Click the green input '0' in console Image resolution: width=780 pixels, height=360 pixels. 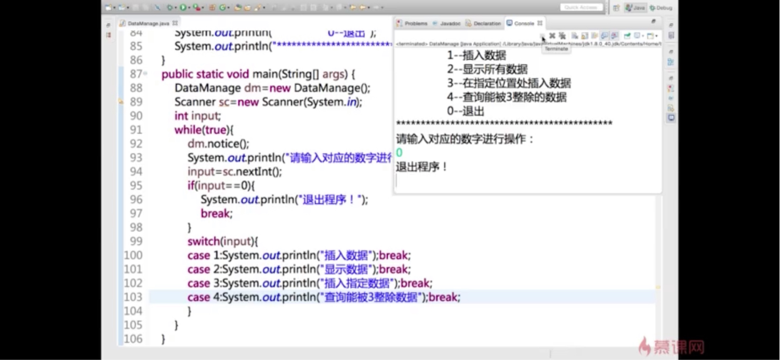(399, 153)
